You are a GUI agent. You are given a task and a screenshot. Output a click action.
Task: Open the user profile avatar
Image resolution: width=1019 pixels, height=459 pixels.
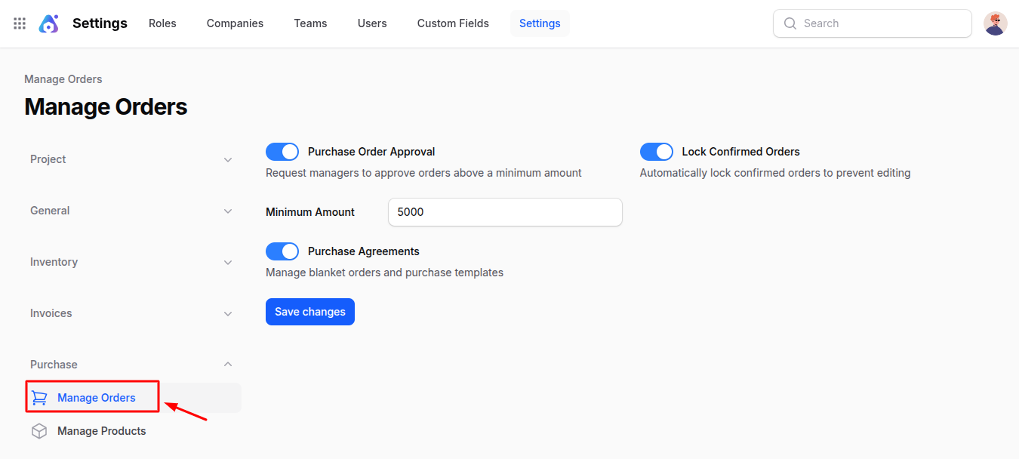[995, 23]
